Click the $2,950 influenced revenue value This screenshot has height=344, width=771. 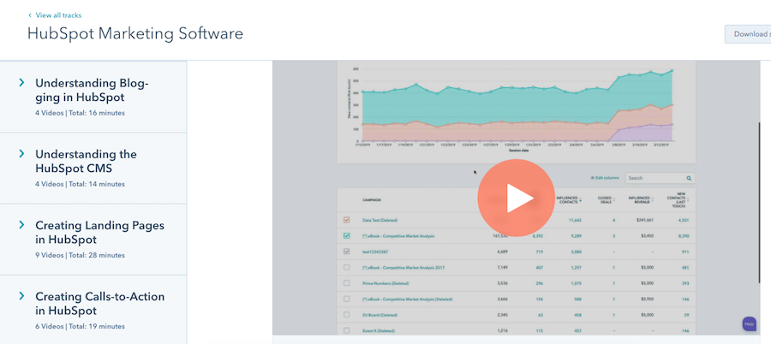(648, 299)
